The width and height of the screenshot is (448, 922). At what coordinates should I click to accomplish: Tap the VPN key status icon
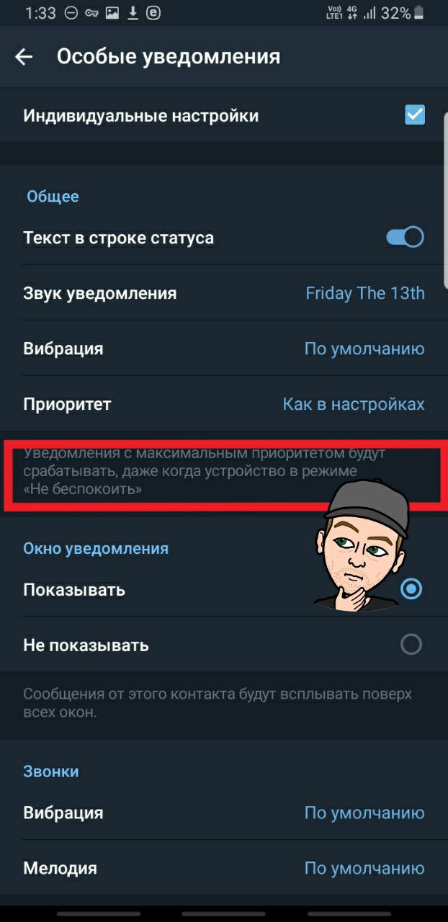pyautogui.click(x=91, y=13)
